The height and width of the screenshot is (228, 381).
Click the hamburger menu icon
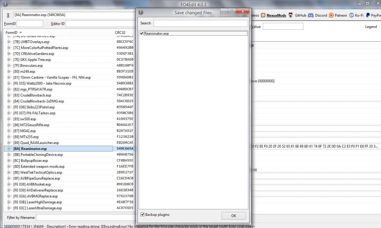(8, 15)
